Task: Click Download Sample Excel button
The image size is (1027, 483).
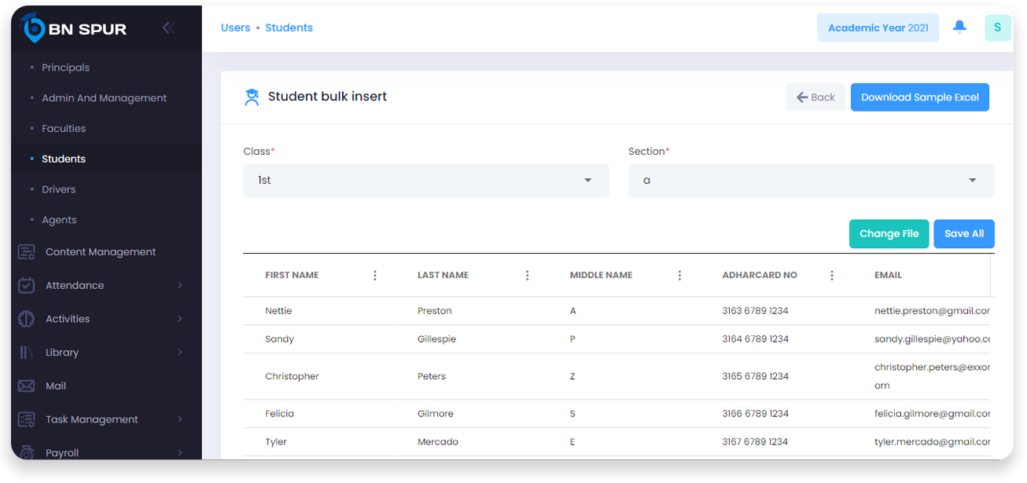Action: 919,97
